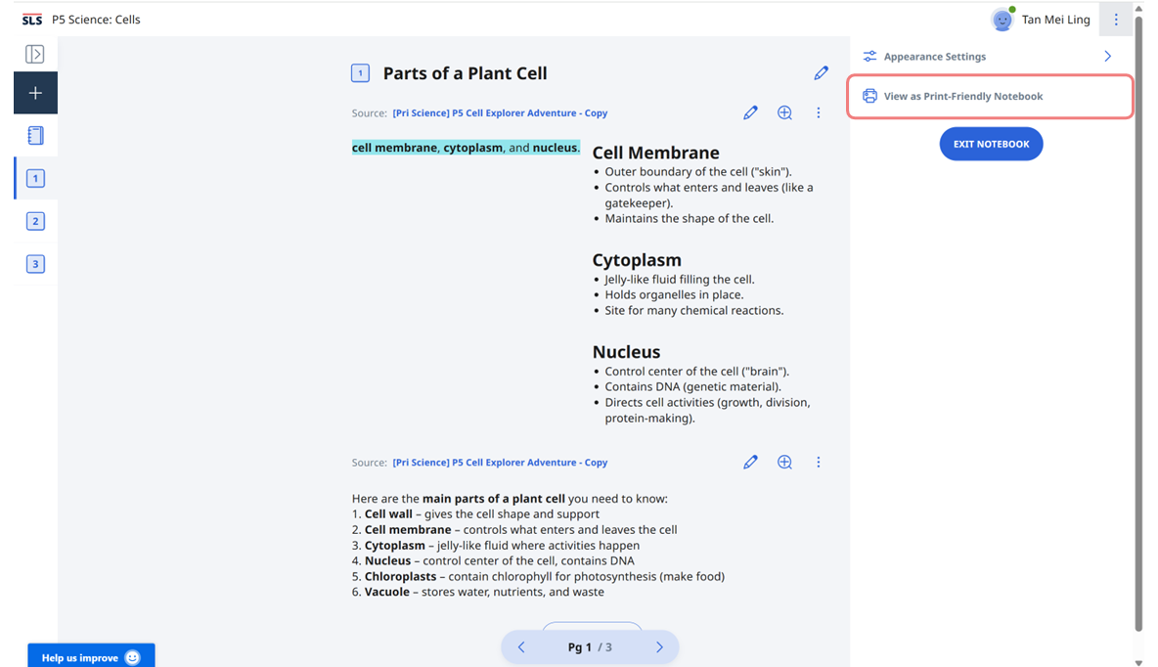Open more options for first note
This screenshot has height=667, width=1158.
[x=819, y=112]
